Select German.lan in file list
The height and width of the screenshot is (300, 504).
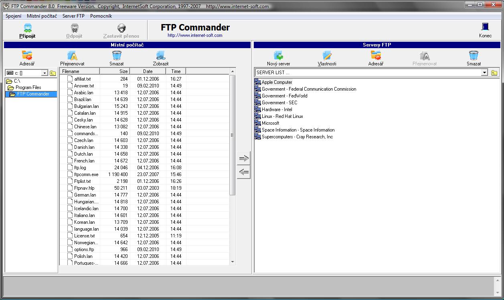[x=85, y=195]
